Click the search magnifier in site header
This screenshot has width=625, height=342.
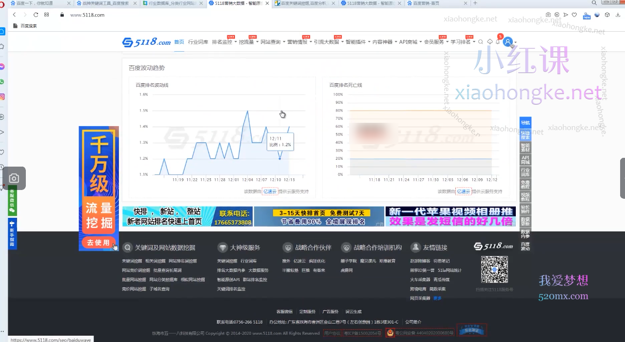481,42
